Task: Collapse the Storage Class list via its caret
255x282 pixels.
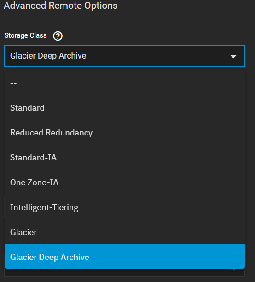Action: 233,56
